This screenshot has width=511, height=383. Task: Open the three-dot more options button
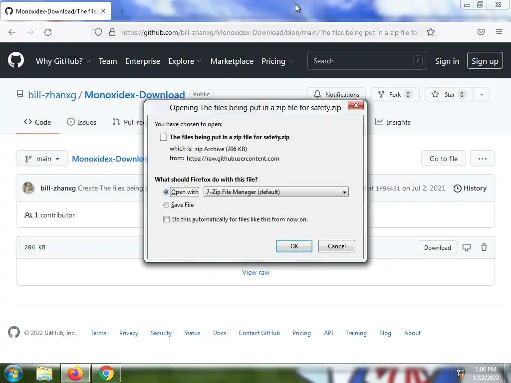pyautogui.click(x=483, y=159)
